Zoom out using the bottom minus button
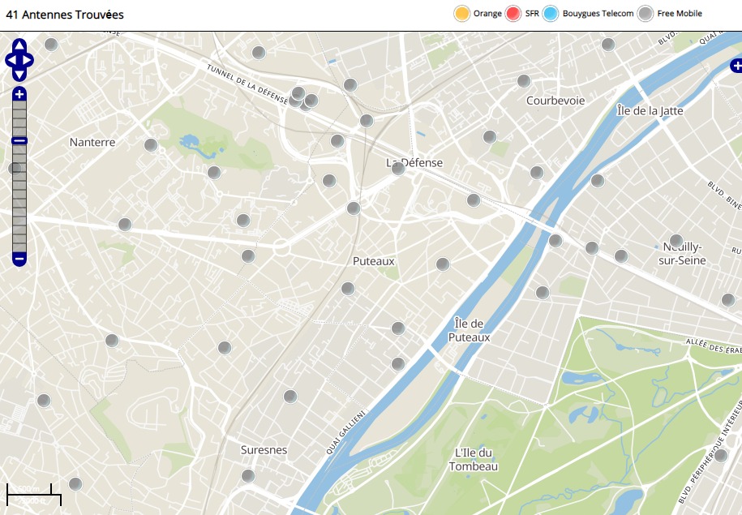 [19, 260]
